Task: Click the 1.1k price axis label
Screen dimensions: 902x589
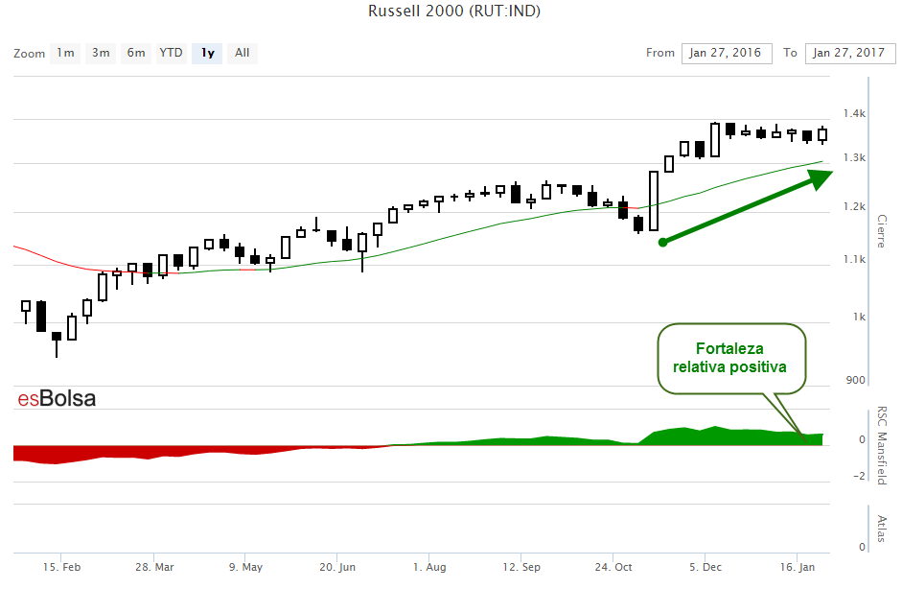Action: click(x=854, y=259)
